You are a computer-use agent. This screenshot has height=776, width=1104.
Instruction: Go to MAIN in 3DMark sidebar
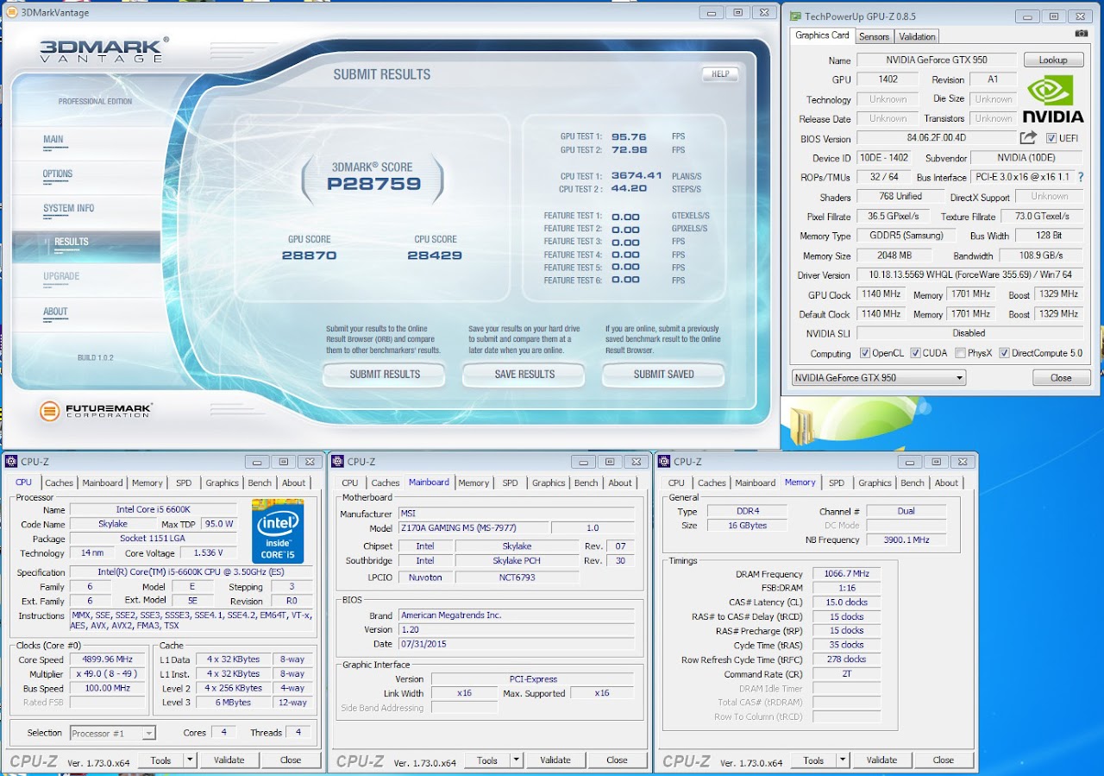(x=53, y=140)
